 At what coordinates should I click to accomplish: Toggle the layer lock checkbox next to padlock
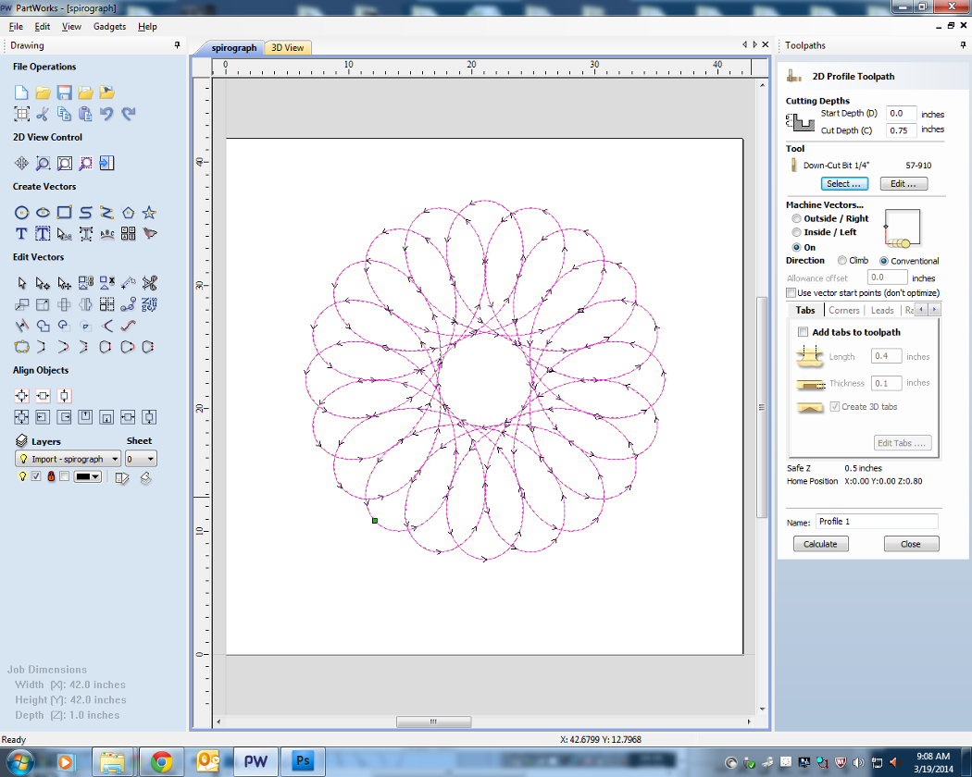coord(64,476)
